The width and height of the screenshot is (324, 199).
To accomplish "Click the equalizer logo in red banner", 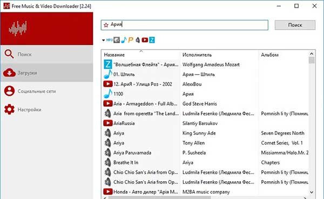I will [18, 28].
